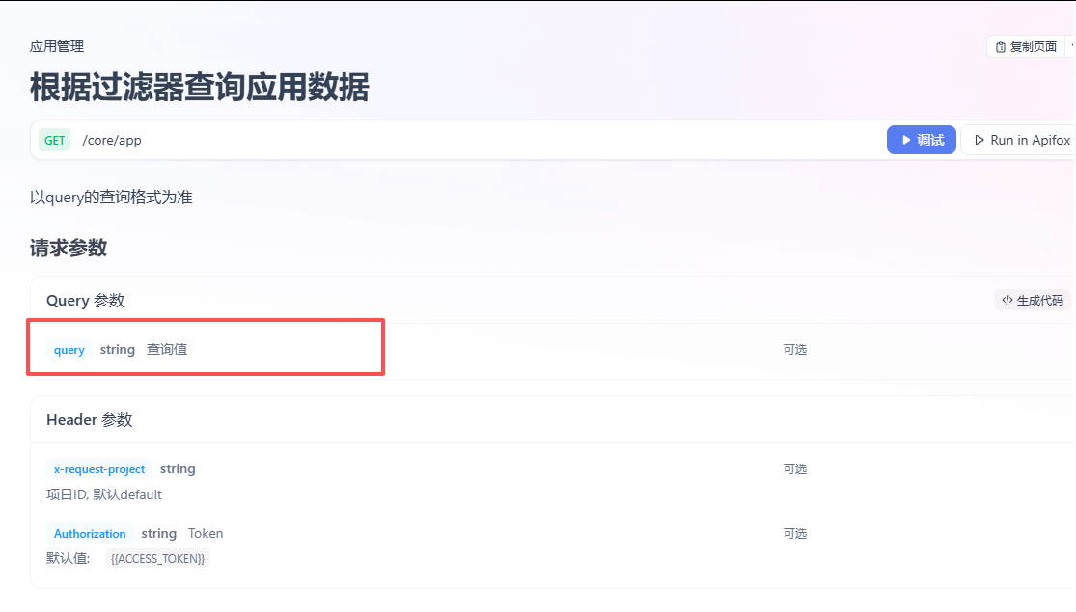Select the query parameter name link
1076x612 pixels.
[69, 349]
